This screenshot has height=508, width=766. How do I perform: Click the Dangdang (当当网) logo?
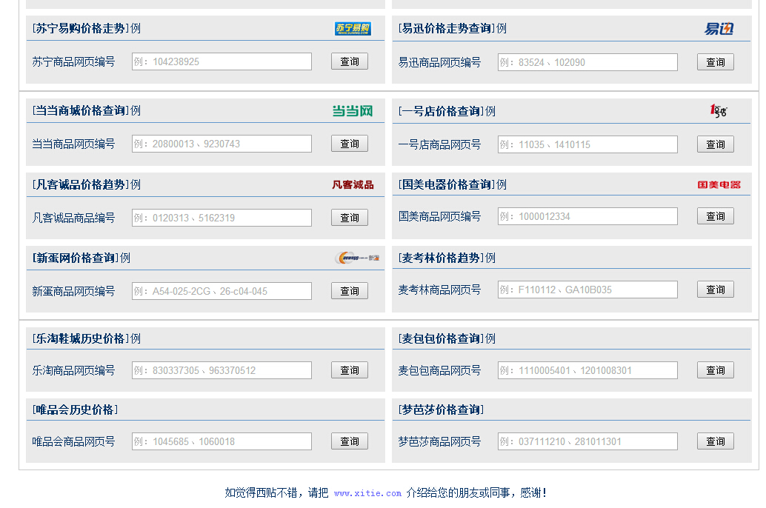click(352, 111)
